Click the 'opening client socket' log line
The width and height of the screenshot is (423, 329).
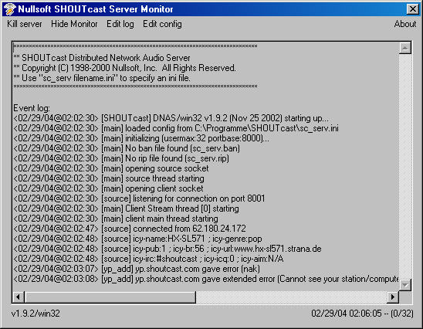108,188
